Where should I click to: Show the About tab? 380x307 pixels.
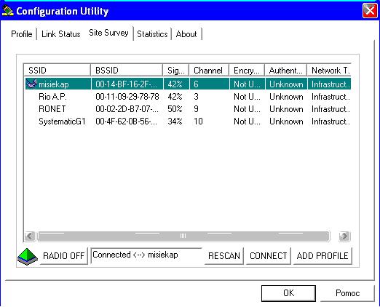[186, 34]
